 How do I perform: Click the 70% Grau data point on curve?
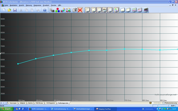pyautogui.click(x=125, y=49)
